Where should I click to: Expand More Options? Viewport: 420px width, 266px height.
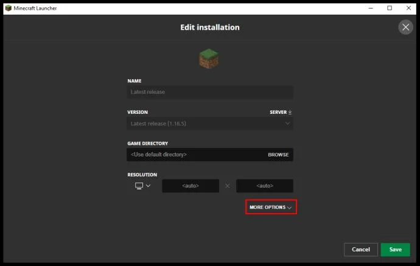click(271, 207)
